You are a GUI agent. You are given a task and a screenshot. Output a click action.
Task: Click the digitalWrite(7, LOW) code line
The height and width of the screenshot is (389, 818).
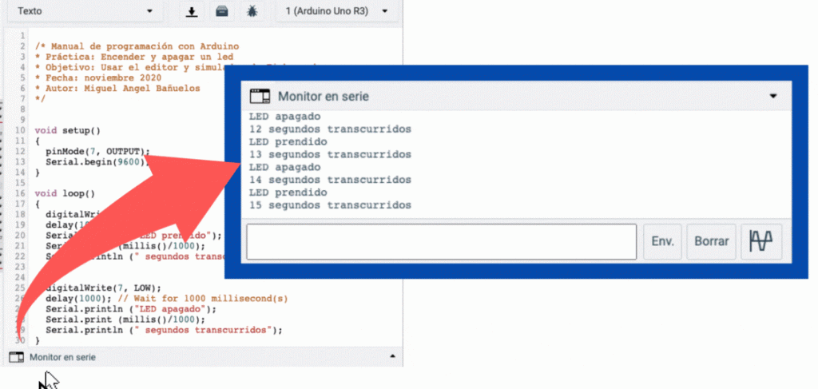click(x=103, y=288)
